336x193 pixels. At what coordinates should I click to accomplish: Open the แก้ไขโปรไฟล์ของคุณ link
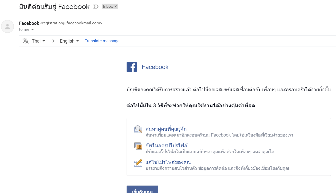[168, 162]
